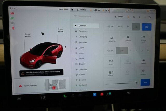
Task: Tap the red seatbelt warning indicator
Action: pos(13,28)
